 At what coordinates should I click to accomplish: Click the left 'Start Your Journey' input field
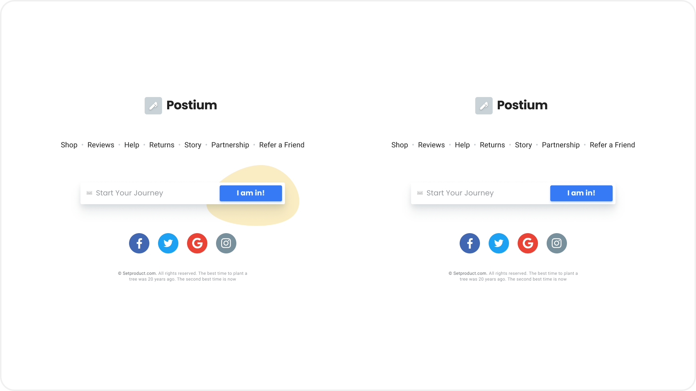point(149,193)
